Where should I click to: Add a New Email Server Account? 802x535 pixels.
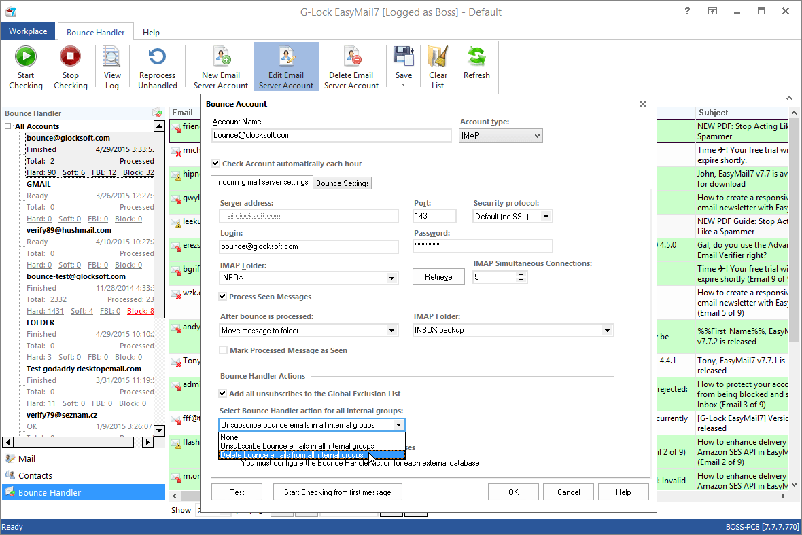[221, 57]
